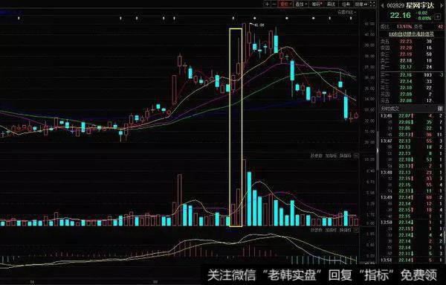
Task: Close the MACD sub-panel with box icon
Action: click(x=356, y=230)
